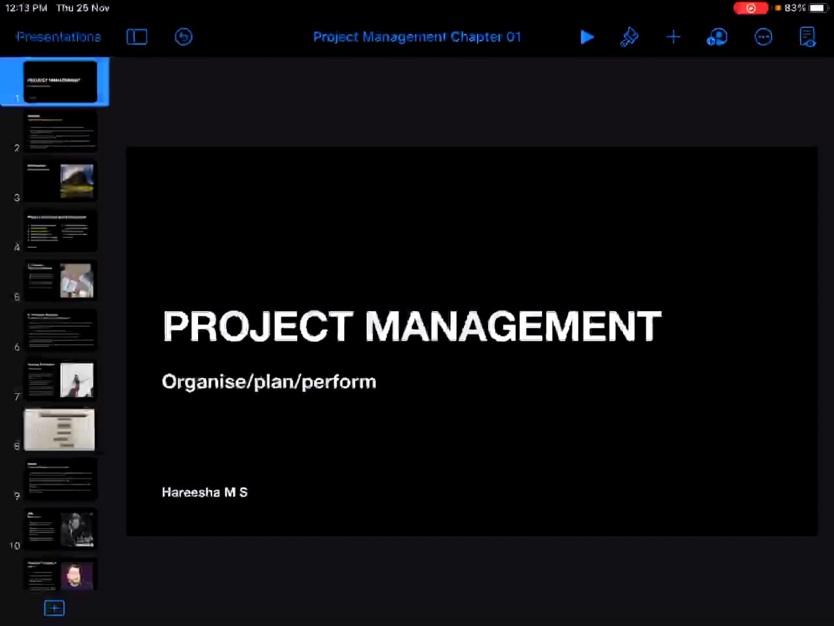The height and width of the screenshot is (626, 834).
Task: Select slide 9 thumbnail
Action: (x=61, y=479)
